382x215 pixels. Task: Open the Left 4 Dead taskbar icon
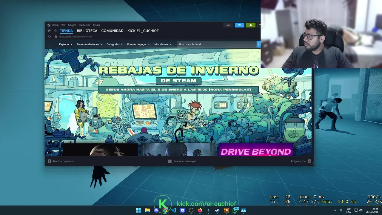pyautogui.click(x=226, y=210)
